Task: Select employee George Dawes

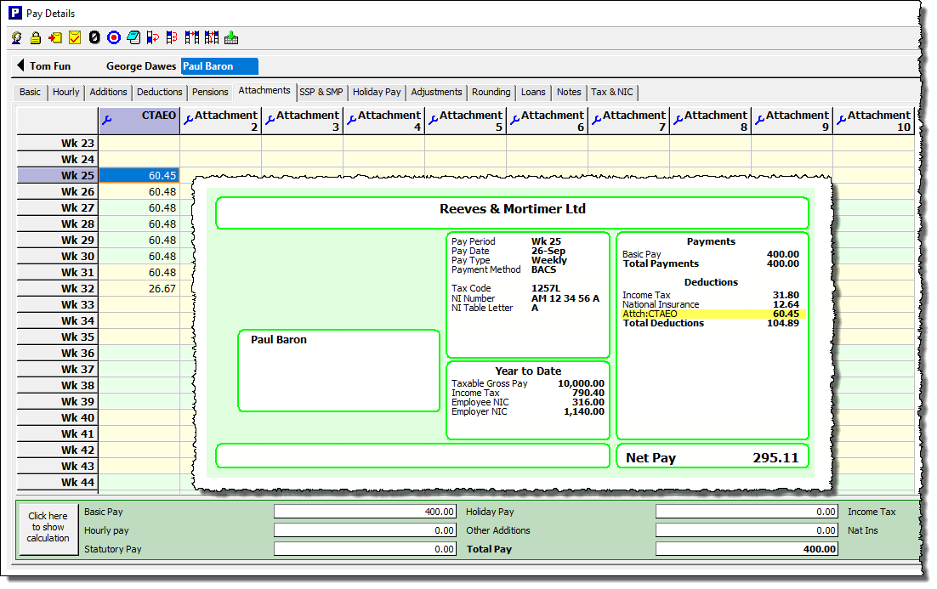Action: (x=141, y=66)
